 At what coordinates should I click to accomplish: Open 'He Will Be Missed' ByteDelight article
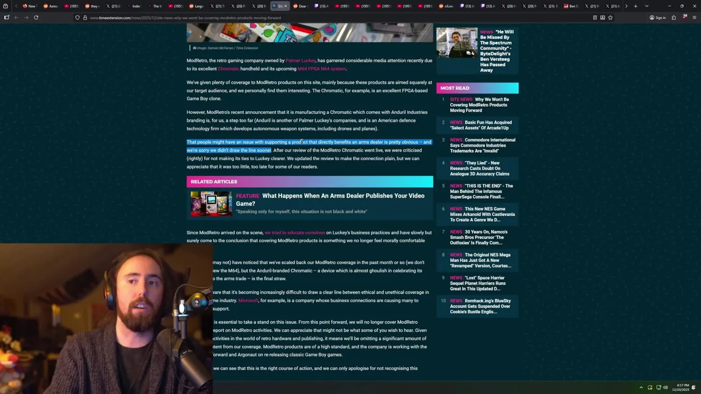497,51
